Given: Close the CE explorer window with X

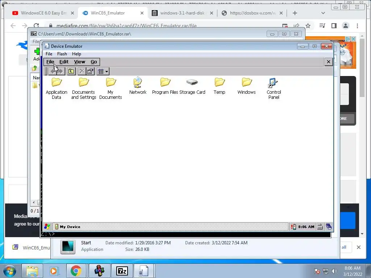Looking at the screenshot, I should [x=328, y=62].
